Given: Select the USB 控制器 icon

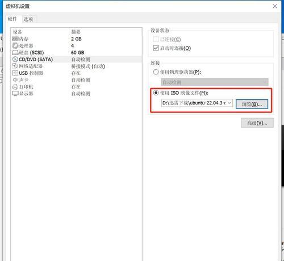Looking at the screenshot, I should click(x=15, y=73).
